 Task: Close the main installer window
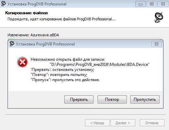point(163,4)
